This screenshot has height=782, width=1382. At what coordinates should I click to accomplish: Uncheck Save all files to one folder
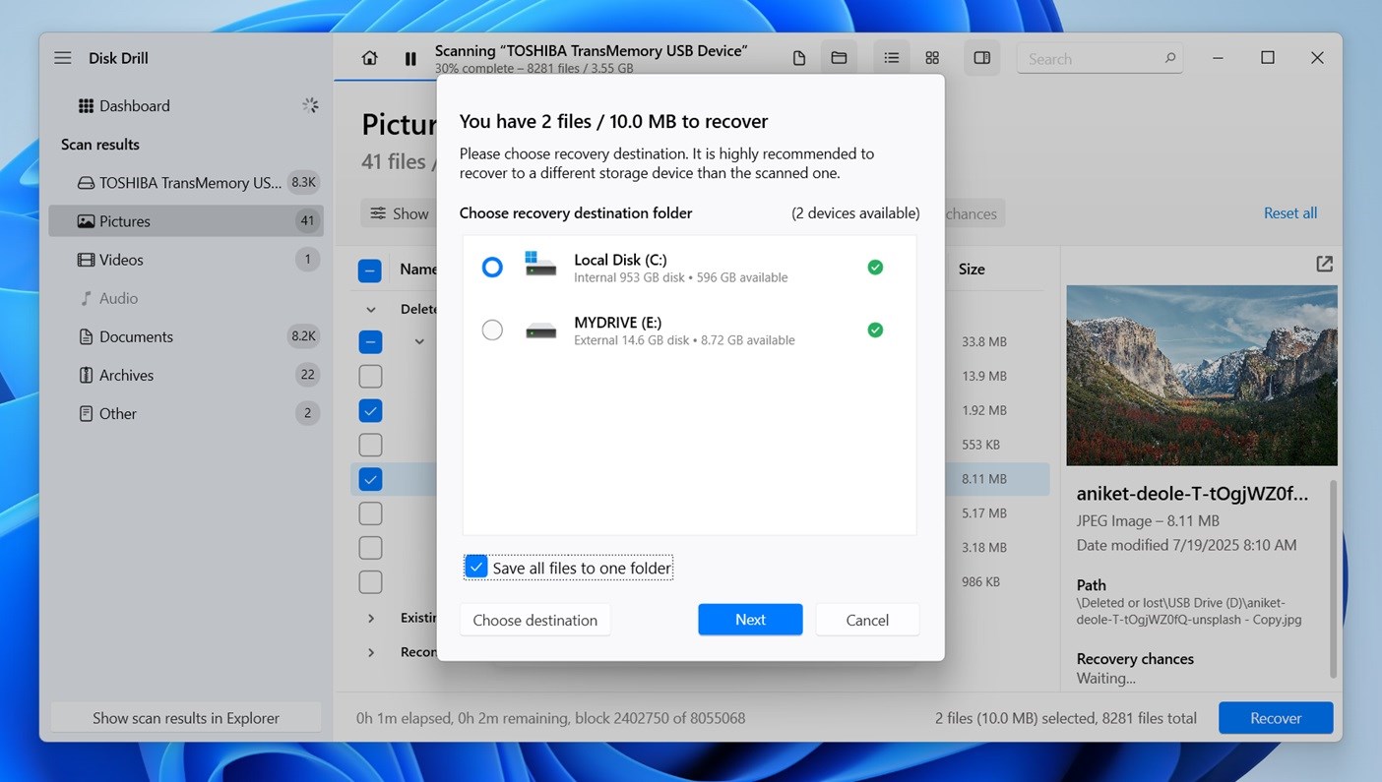(x=476, y=568)
